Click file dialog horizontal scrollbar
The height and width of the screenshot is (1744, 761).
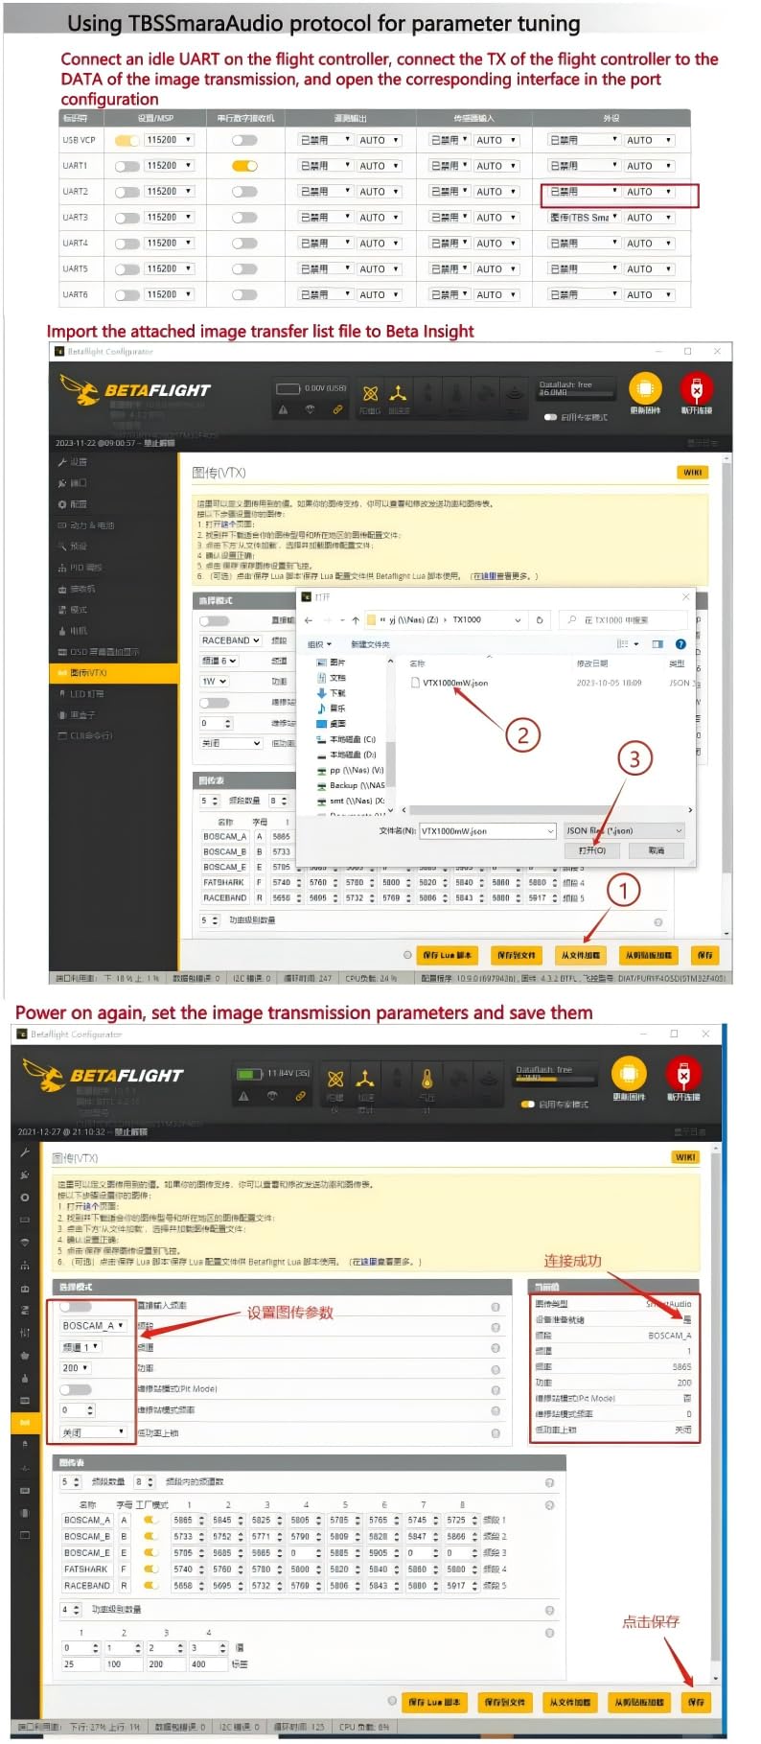click(x=546, y=810)
